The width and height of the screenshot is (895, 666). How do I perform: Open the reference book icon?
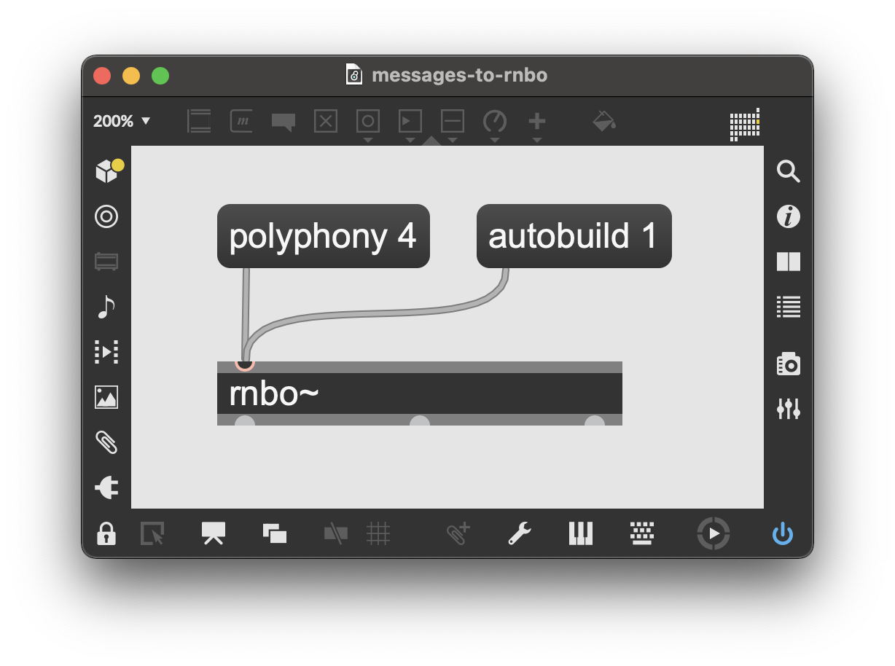coord(789,262)
